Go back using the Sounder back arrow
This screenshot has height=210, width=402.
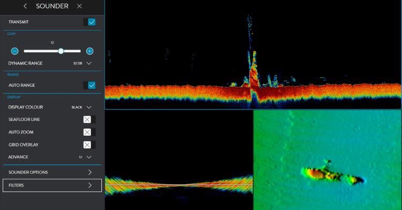pyautogui.click(x=25, y=6)
